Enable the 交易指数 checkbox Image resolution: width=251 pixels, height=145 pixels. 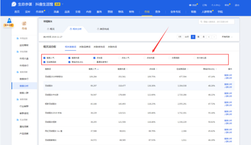169,58
